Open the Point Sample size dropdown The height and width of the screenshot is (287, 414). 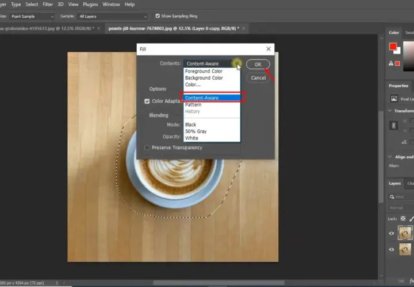32,16
